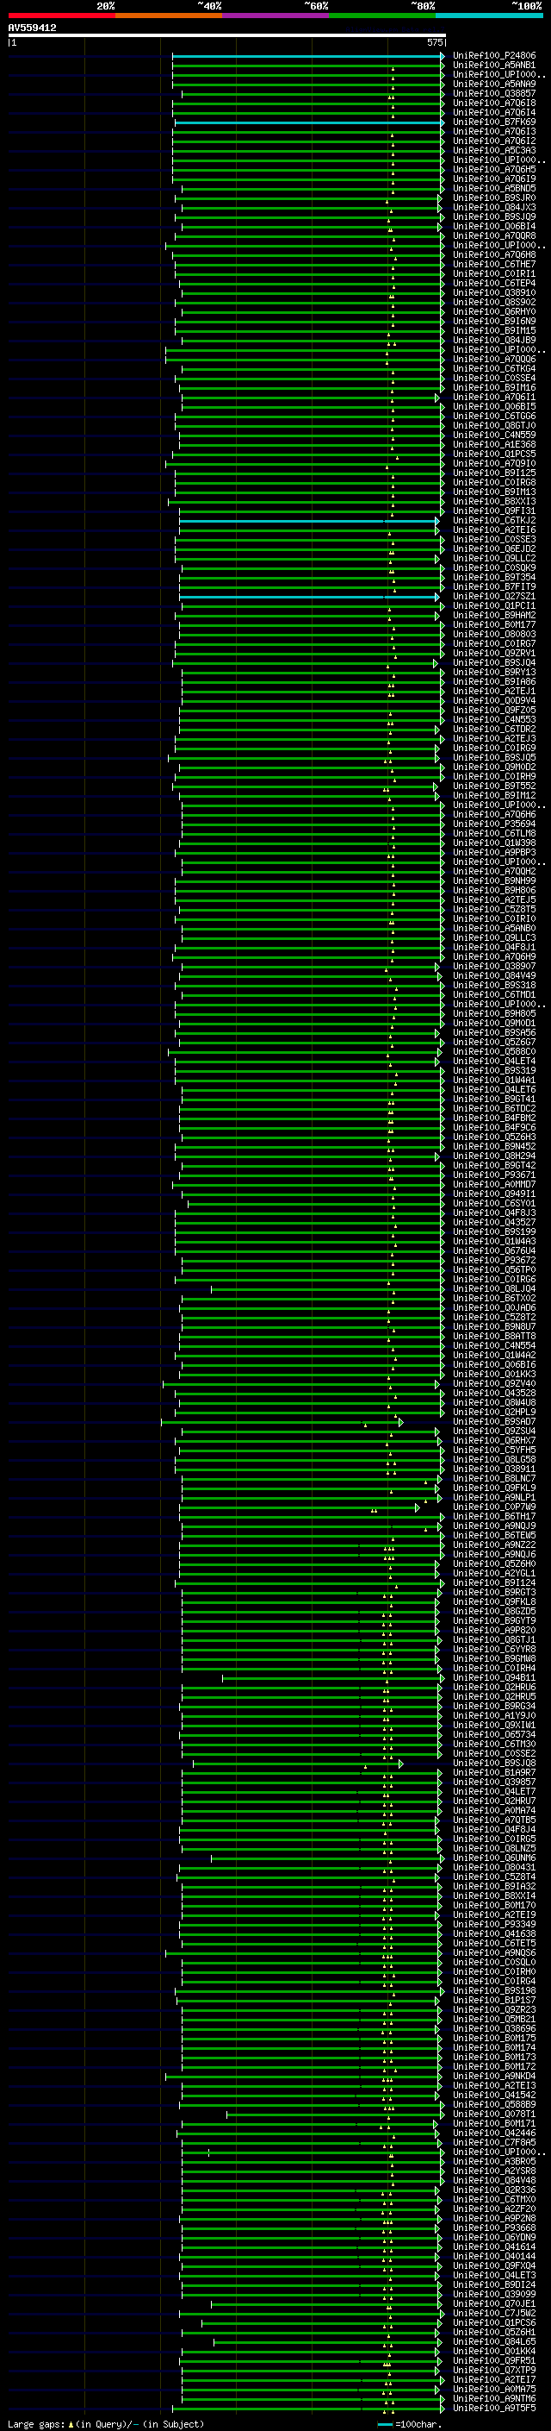Select the UniRef100_Q7XTP9 label
551x2431 pixels.
tap(494, 2370)
